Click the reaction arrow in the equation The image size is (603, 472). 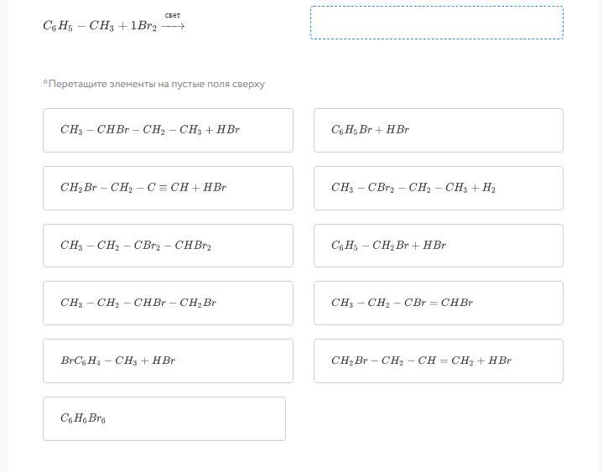coord(173,26)
